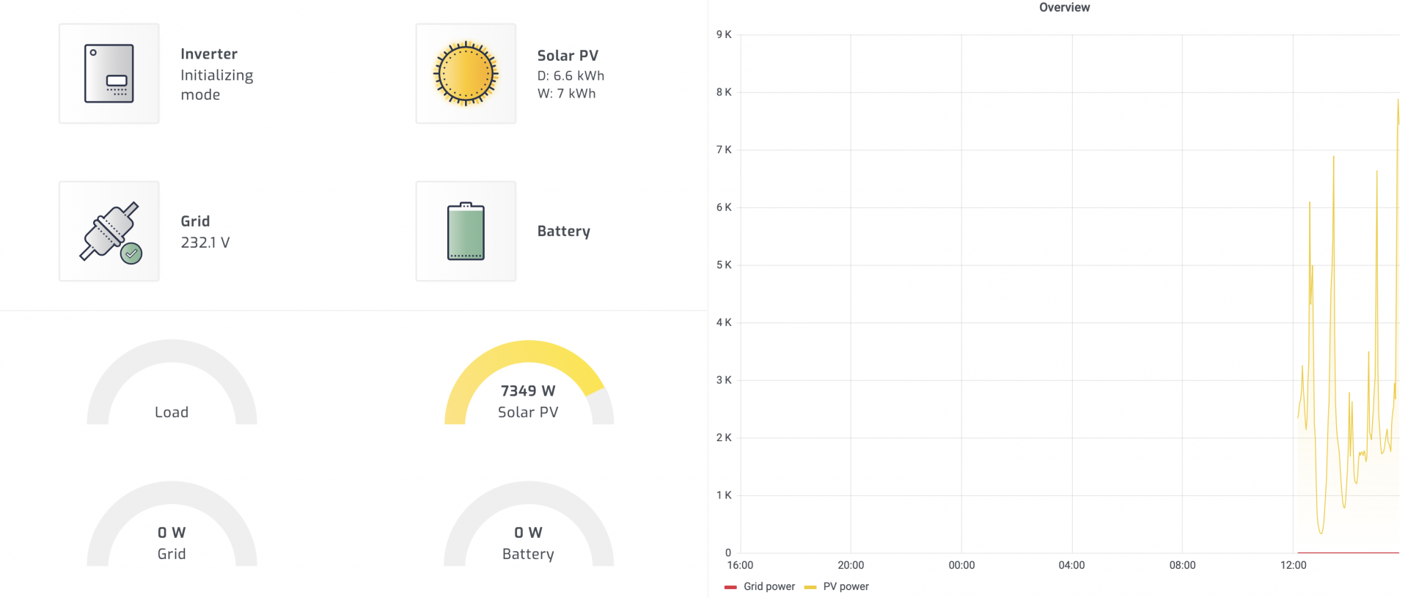The width and height of the screenshot is (1408, 598).
Task: Open the Overview chart header
Action: (1063, 7)
